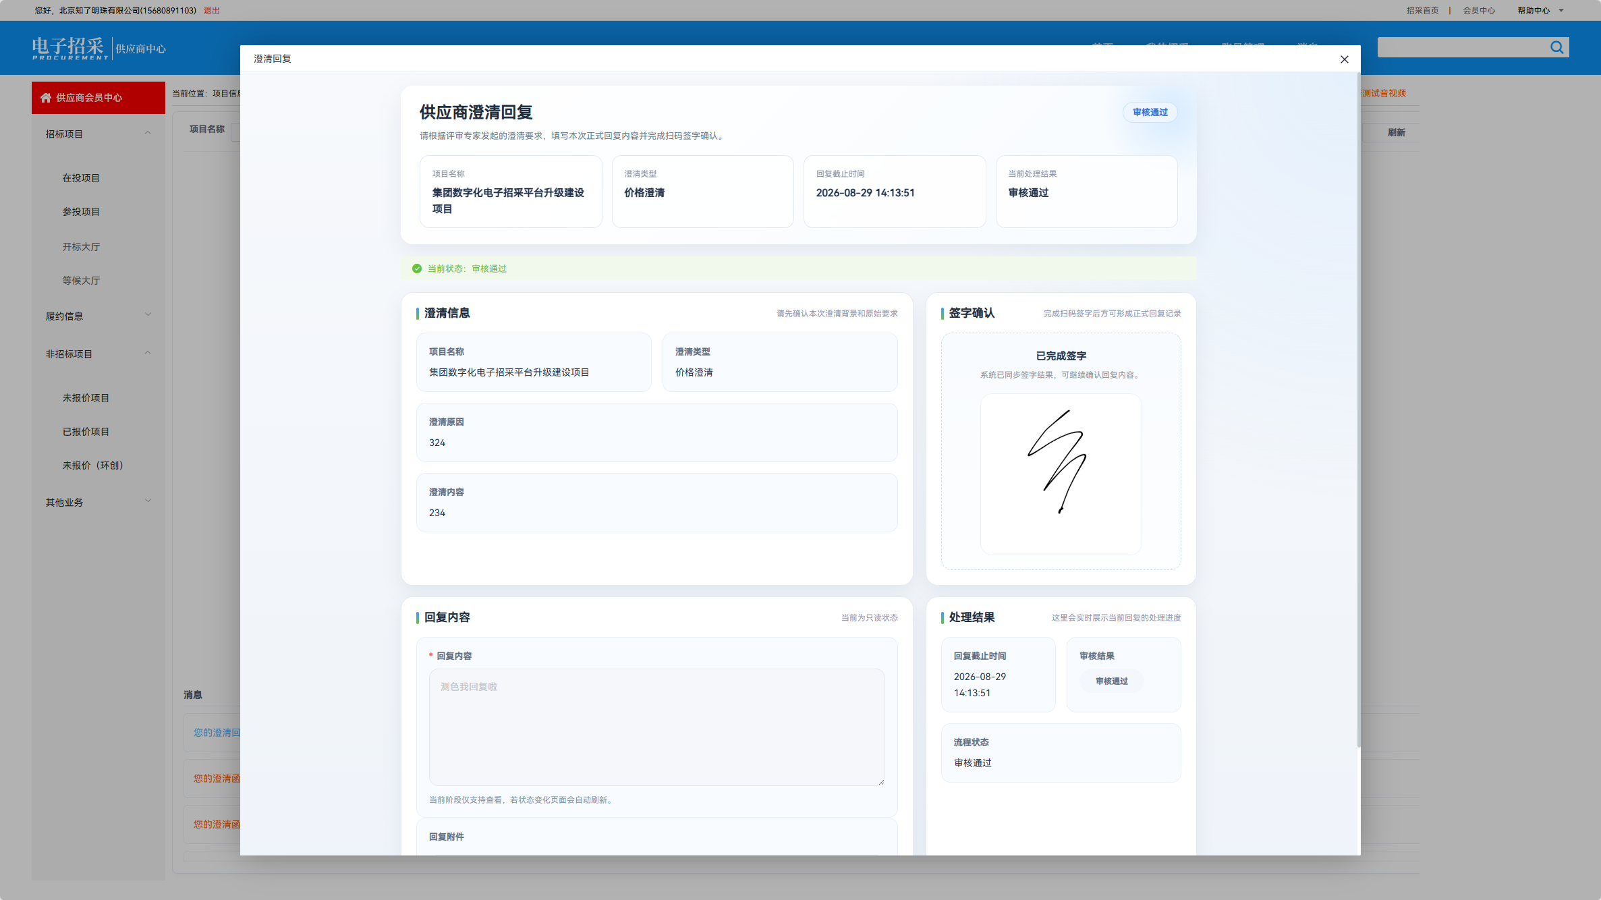Select 已报价项目 in the sidebar

(x=86, y=432)
